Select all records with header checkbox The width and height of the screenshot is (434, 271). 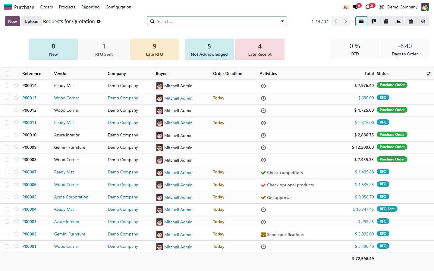(x=7, y=73)
